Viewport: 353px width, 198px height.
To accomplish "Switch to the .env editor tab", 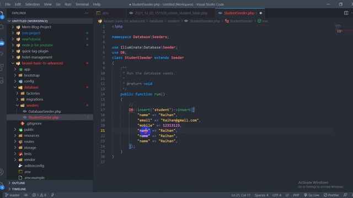I will coord(110,13).
